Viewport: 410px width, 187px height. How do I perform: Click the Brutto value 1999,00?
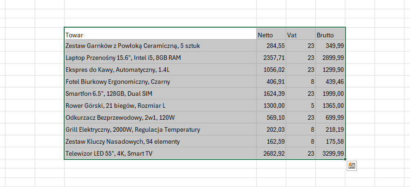pyautogui.click(x=330, y=93)
